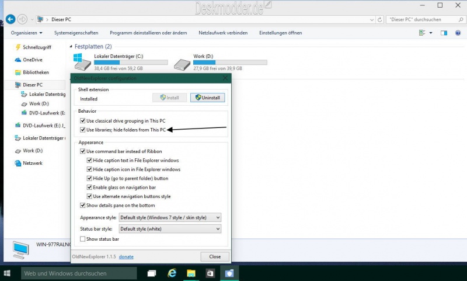Select Dieser PC in navigation tree
The height and width of the screenshot is (281, 467).
(x=33, y=85)
